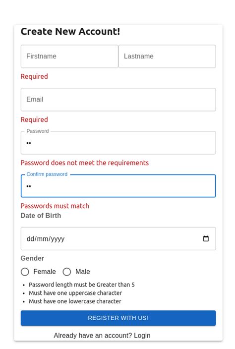
Task: Submit with Register With Us button
Action: tap(118, 318)
